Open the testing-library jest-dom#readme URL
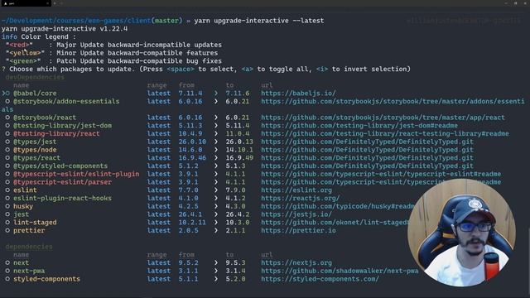Screen dimensions: 530x298 click(359, 126)
